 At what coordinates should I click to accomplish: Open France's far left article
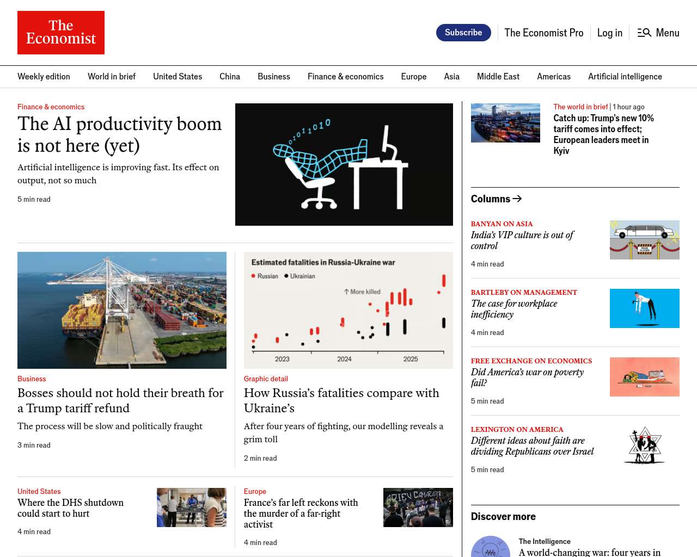tap(301, 513)
